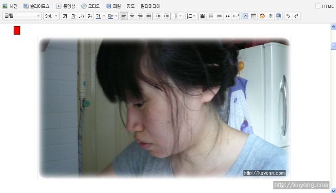Open the 지도 (map) menu item

click(131, 6)
